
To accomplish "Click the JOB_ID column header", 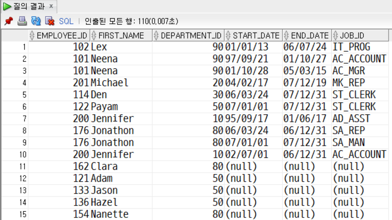I will click(360, 35).
